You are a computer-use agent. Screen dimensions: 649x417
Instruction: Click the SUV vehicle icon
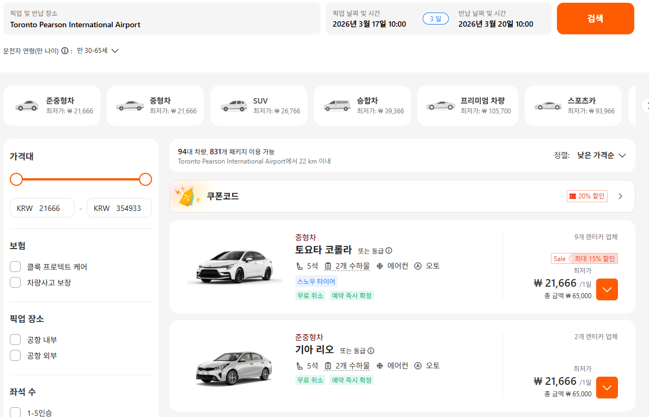point(234,106)
